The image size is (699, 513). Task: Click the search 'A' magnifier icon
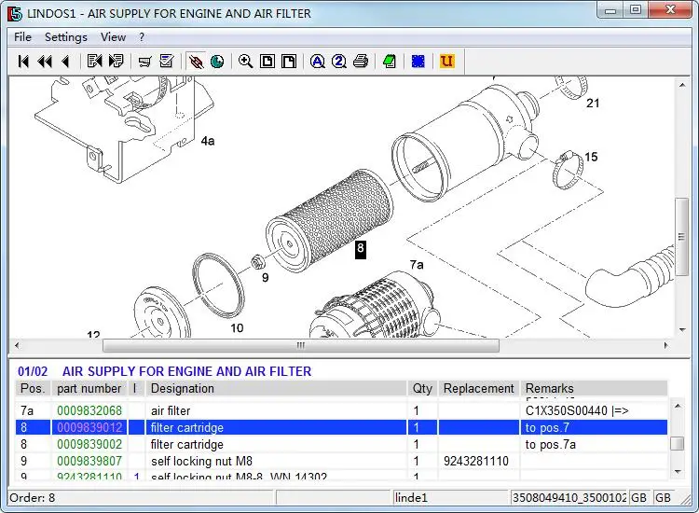click(318, 62)
